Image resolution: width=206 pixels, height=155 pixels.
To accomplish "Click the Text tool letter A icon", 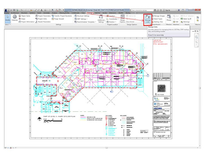I will pos(42,10).
